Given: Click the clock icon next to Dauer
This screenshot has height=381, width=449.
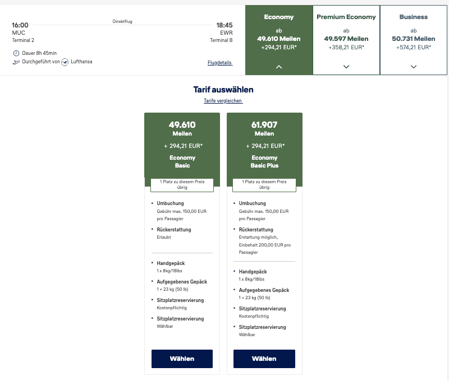Looking at the screenshot, I should (x=15, y=53).
